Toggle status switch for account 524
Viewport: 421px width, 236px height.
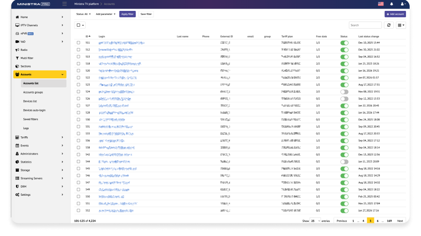344,92
